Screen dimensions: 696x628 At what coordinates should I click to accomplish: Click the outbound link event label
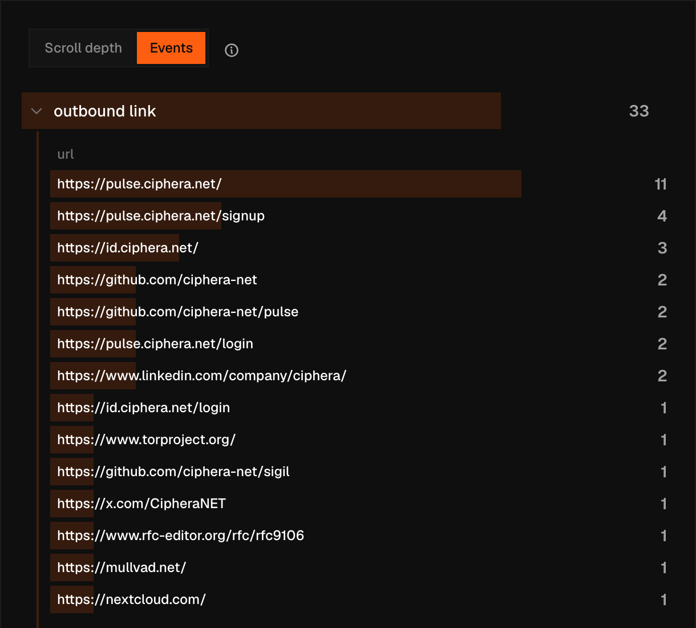tap(105, 111)
